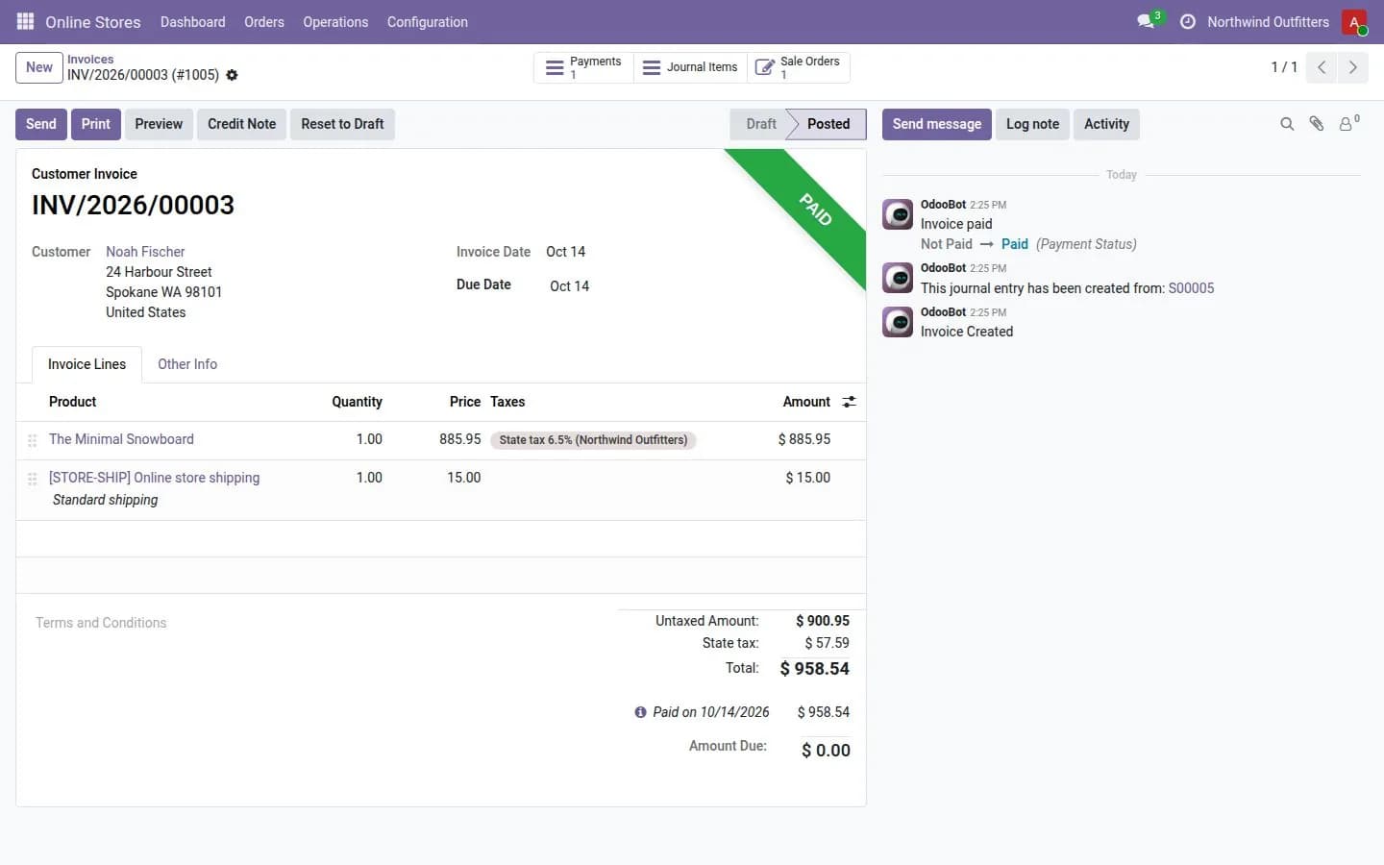This screenshot has width=1384, height=865.
Task: Open Payments smart button
Action: coord(583,67)
